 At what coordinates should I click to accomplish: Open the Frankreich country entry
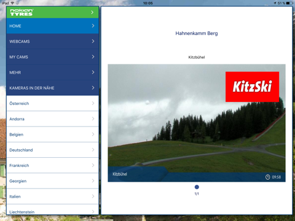52,165
